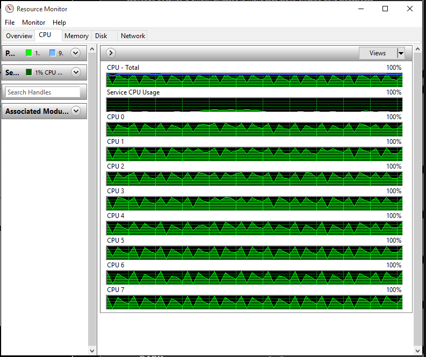This screenshot has width=426, height=357.
Task: Click the Views button
Action: (378, 53)
